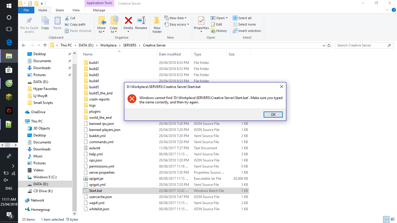Switch to the View ribbon tab
Viewport: 397px width, 223px height.
point(76,10)
